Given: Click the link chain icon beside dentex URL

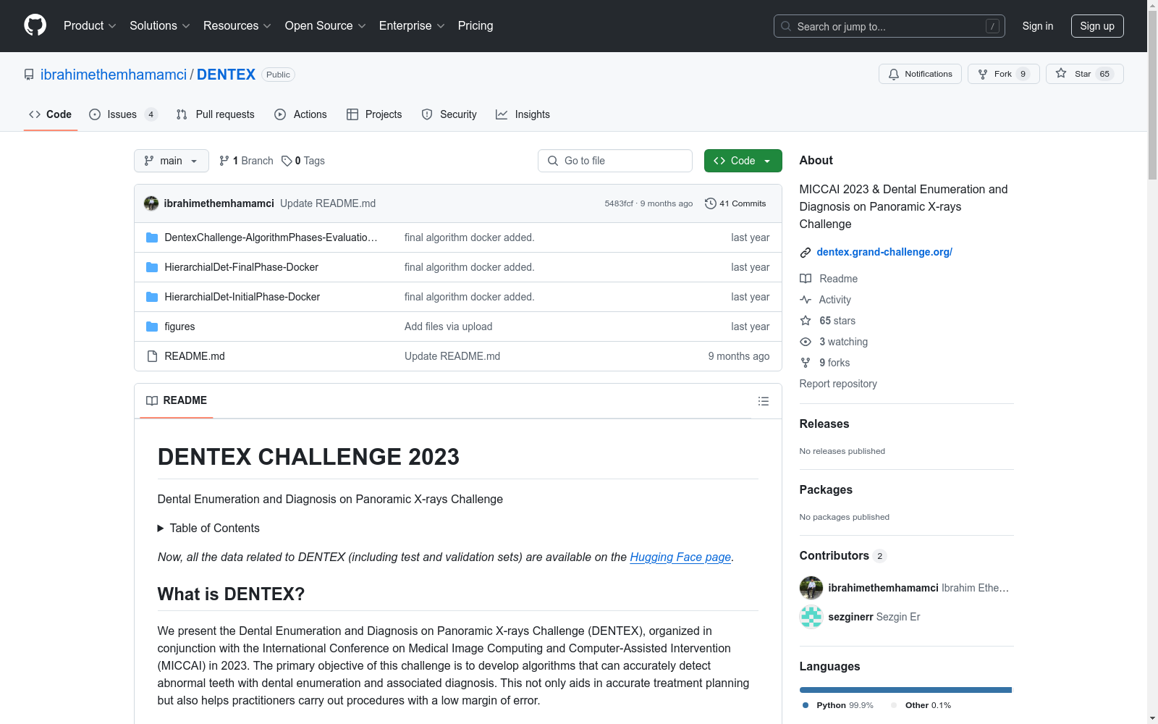Looking at the screenshot, I should pos(806,253).
